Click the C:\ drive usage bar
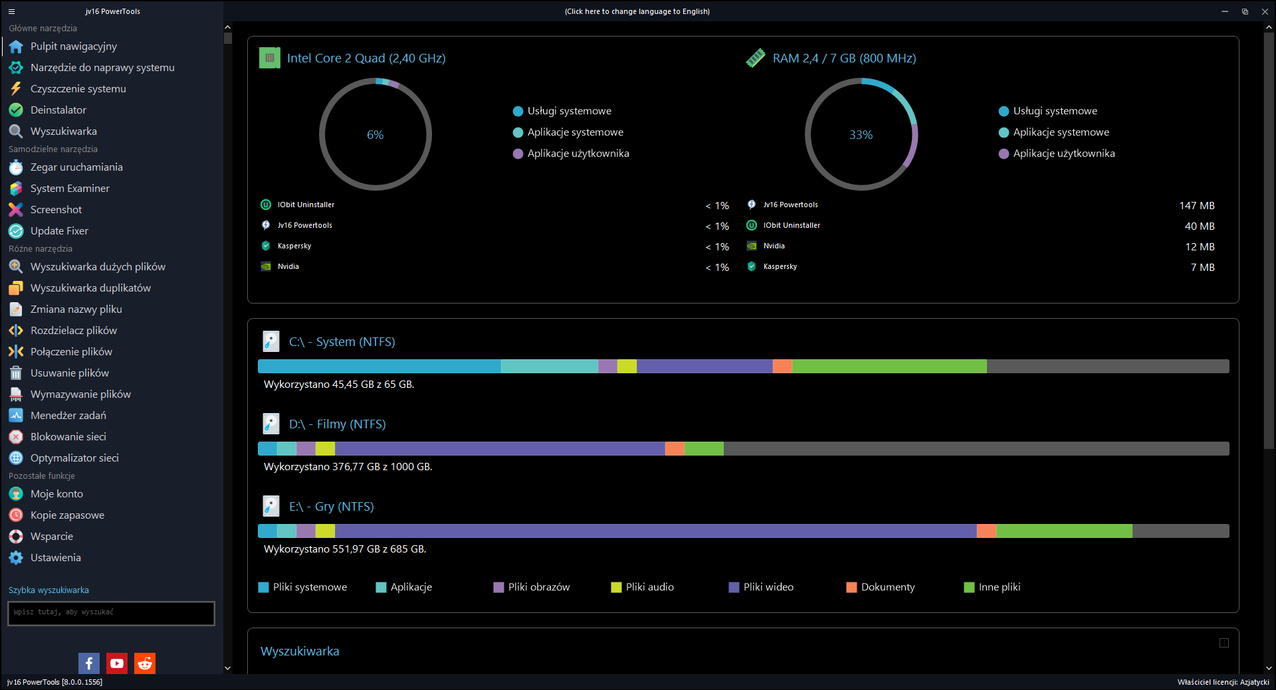The height and width of the screenshot is (690, 1276). (x=743, y=367)
